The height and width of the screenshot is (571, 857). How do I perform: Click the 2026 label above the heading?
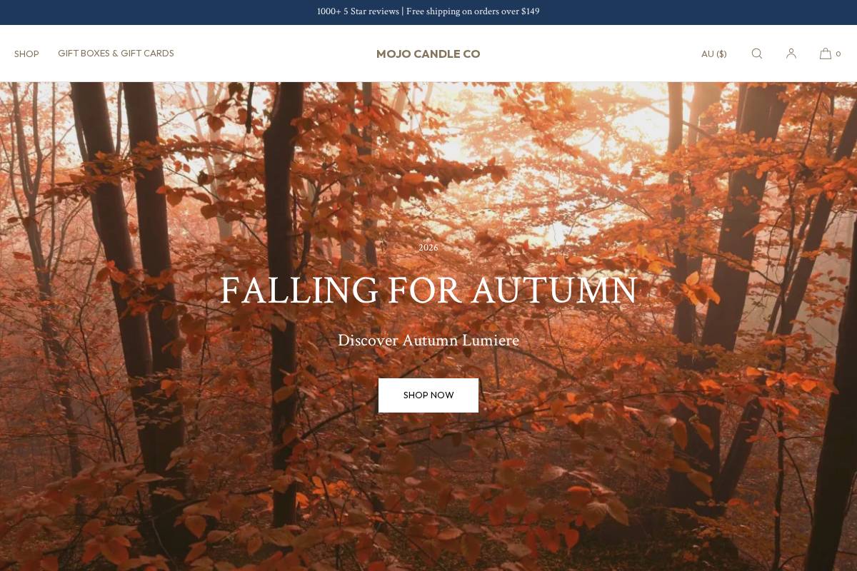coord(428,248)
